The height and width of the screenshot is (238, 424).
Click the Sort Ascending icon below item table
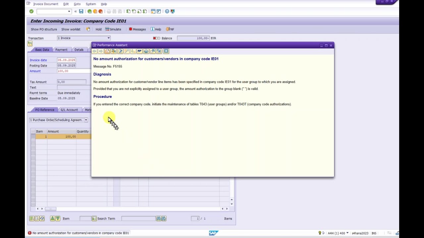click(x=52, y=218)
